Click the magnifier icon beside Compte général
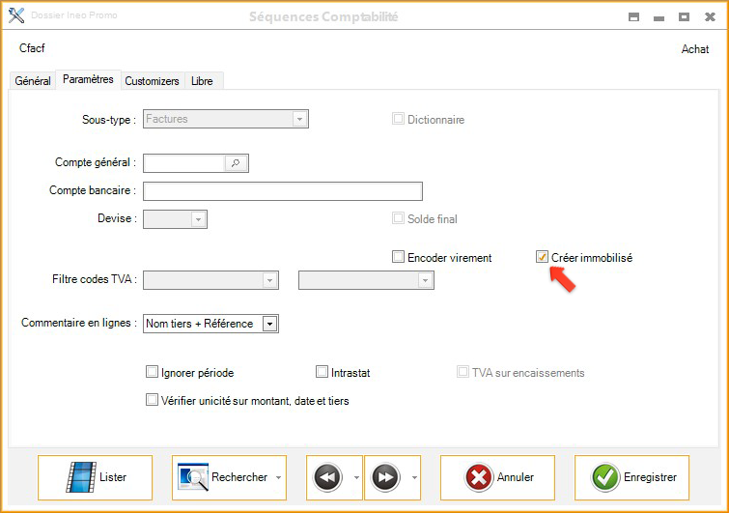 [236, 163]
